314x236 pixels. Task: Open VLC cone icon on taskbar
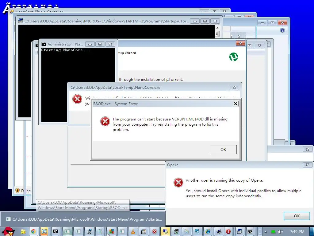point(133,232)
